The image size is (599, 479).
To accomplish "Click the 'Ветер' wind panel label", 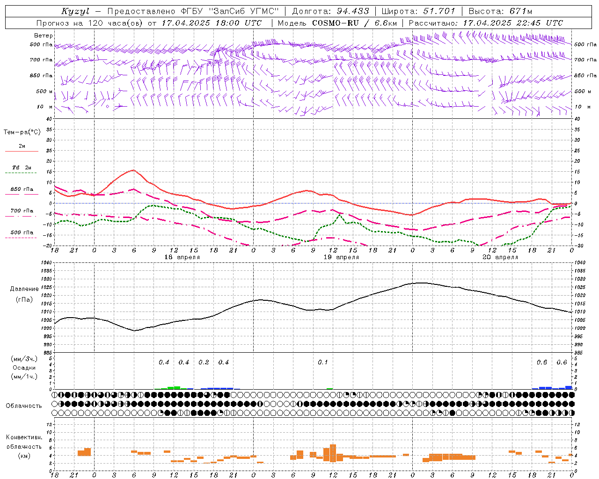I will click(44, 36).
